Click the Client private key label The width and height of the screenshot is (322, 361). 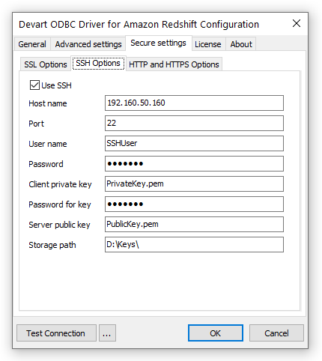tap(60, 184)
